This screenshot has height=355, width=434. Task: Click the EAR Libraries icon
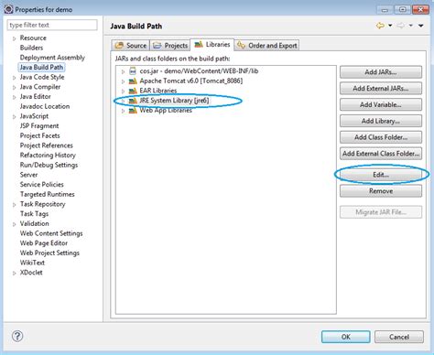pos(133,91)
